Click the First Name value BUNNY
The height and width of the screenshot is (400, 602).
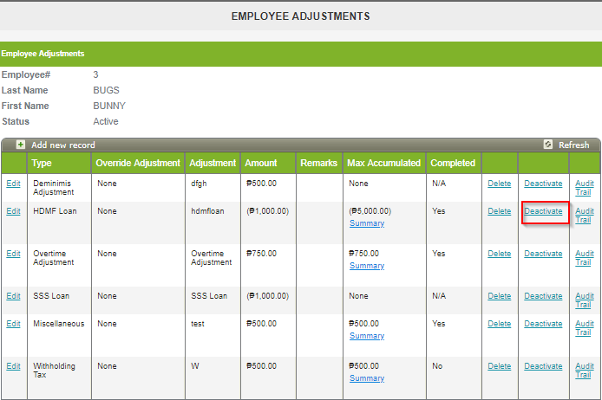[x=109, y=106]
